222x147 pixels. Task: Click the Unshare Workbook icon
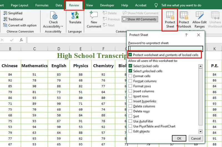tap(215, 15)
